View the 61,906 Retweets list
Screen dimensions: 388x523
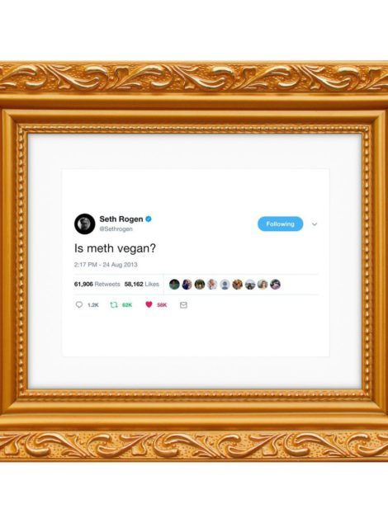click(x=97, y=284)
